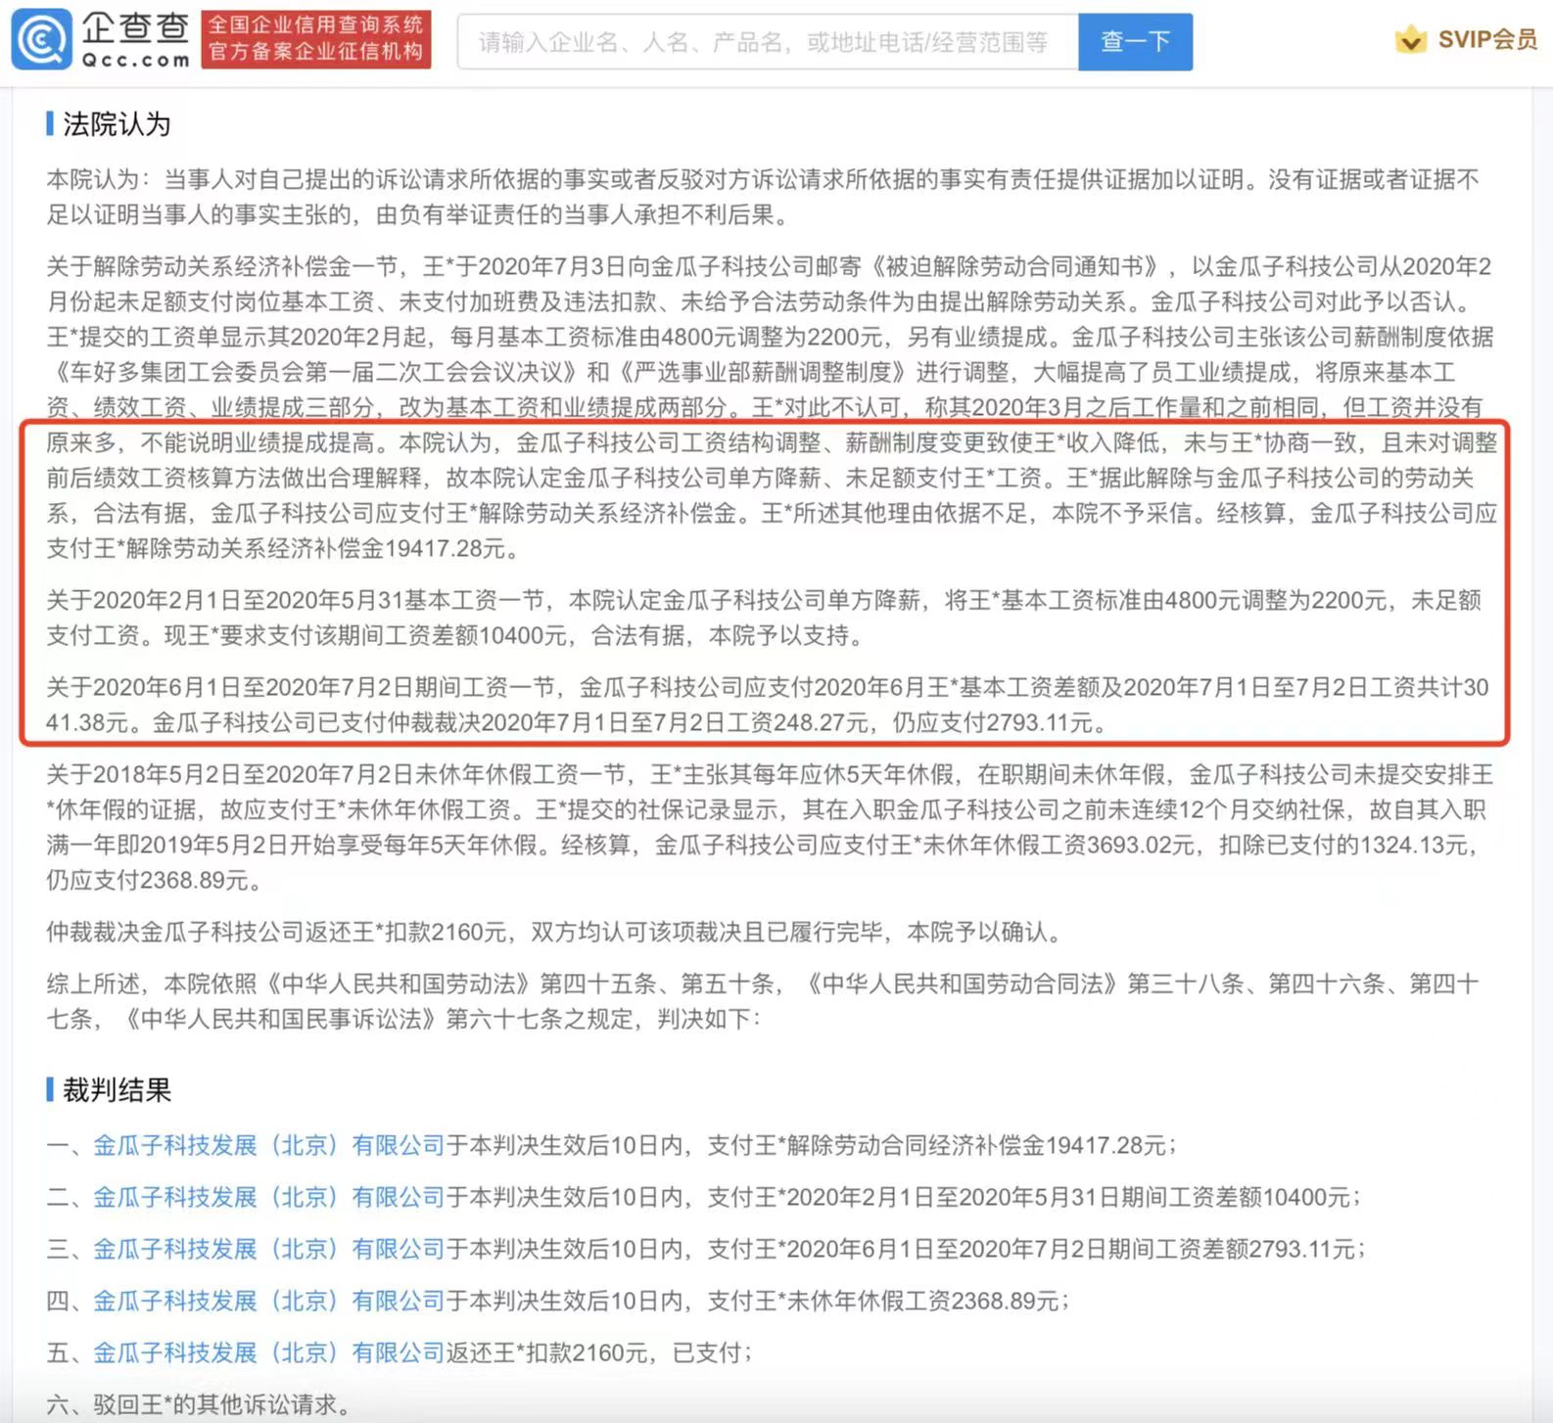Image resolution: width=1553 pixels, height=1423 pixels.
Task: Click the text 《中华人民共和国民事诉讼法》
Action: click(283, 1019)
